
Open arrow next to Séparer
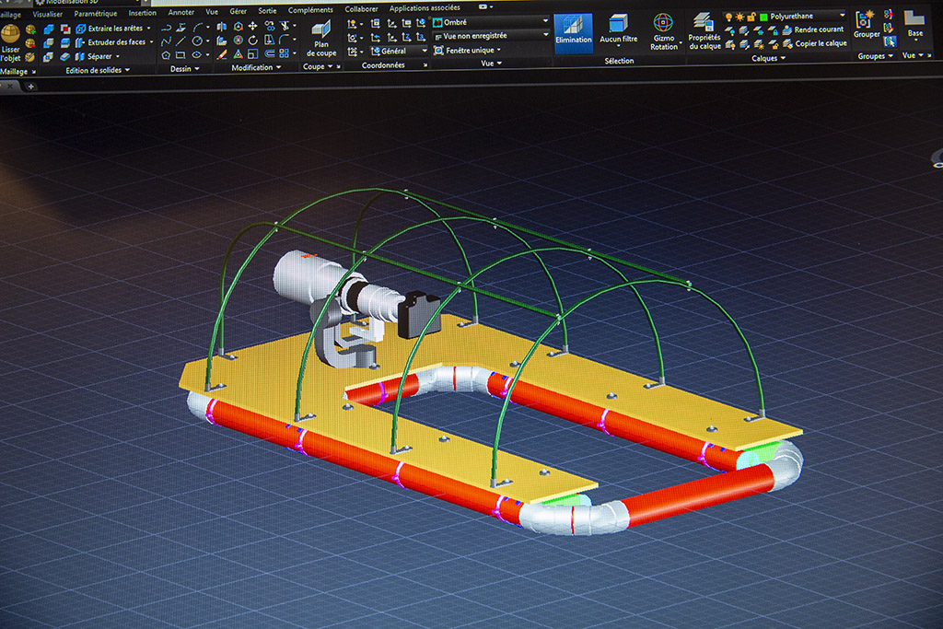pyautogui.click(x=117, y=56)
